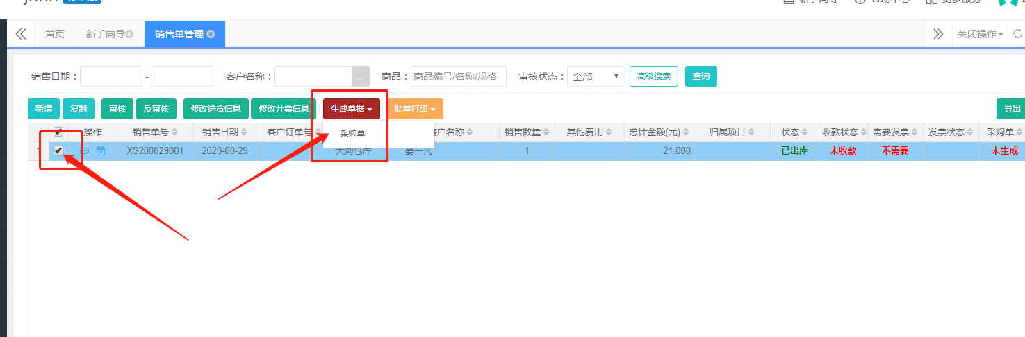This screenshot has width=1025, height=337.
Task: Click the 不需要 invoice cell
Action: tap(895, 150)
